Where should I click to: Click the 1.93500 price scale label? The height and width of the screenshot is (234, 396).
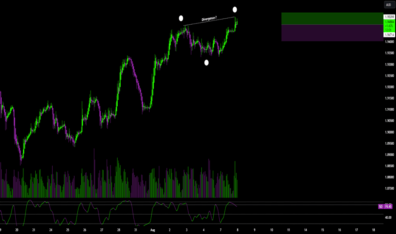390,53
